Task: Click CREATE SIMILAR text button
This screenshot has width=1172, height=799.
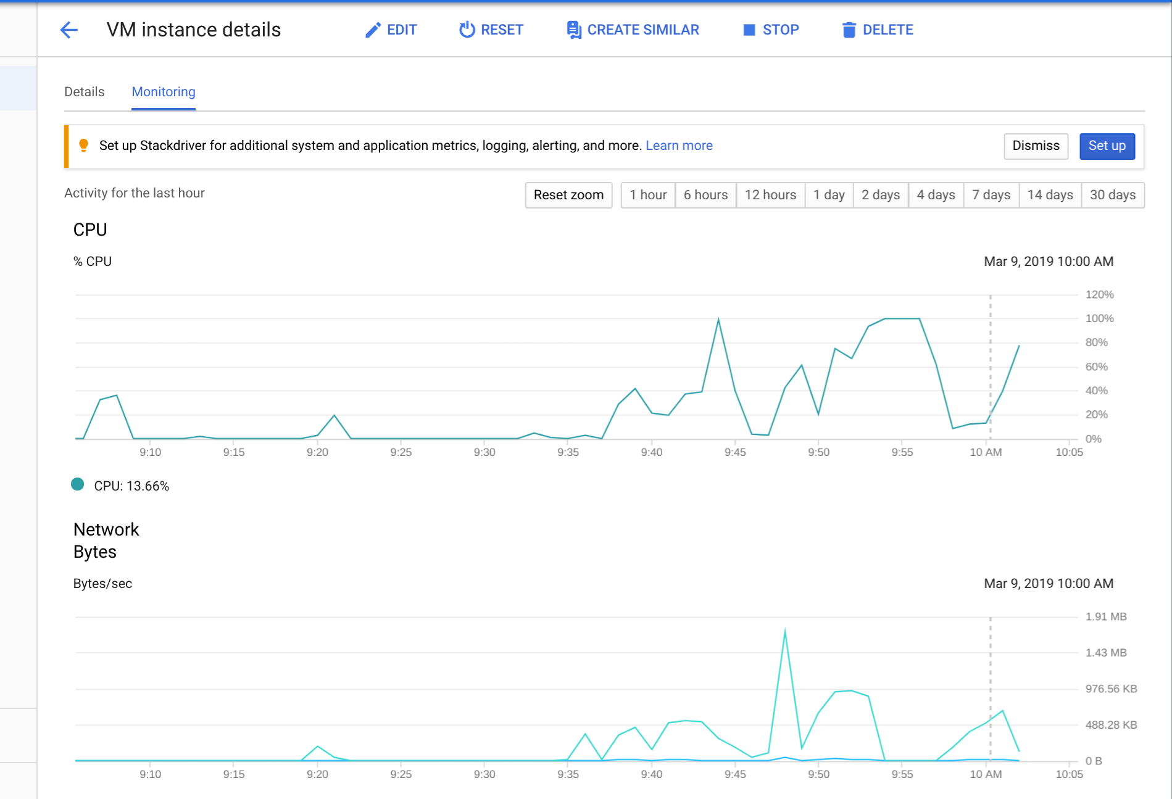Action: [643, 30]
